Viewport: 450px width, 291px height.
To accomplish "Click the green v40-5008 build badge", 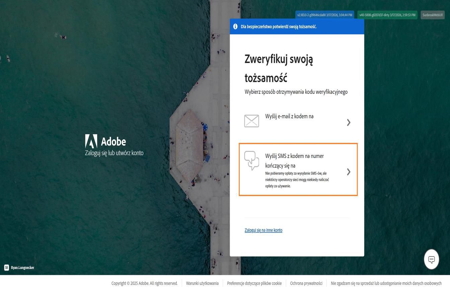I will [x=387, y=15].
